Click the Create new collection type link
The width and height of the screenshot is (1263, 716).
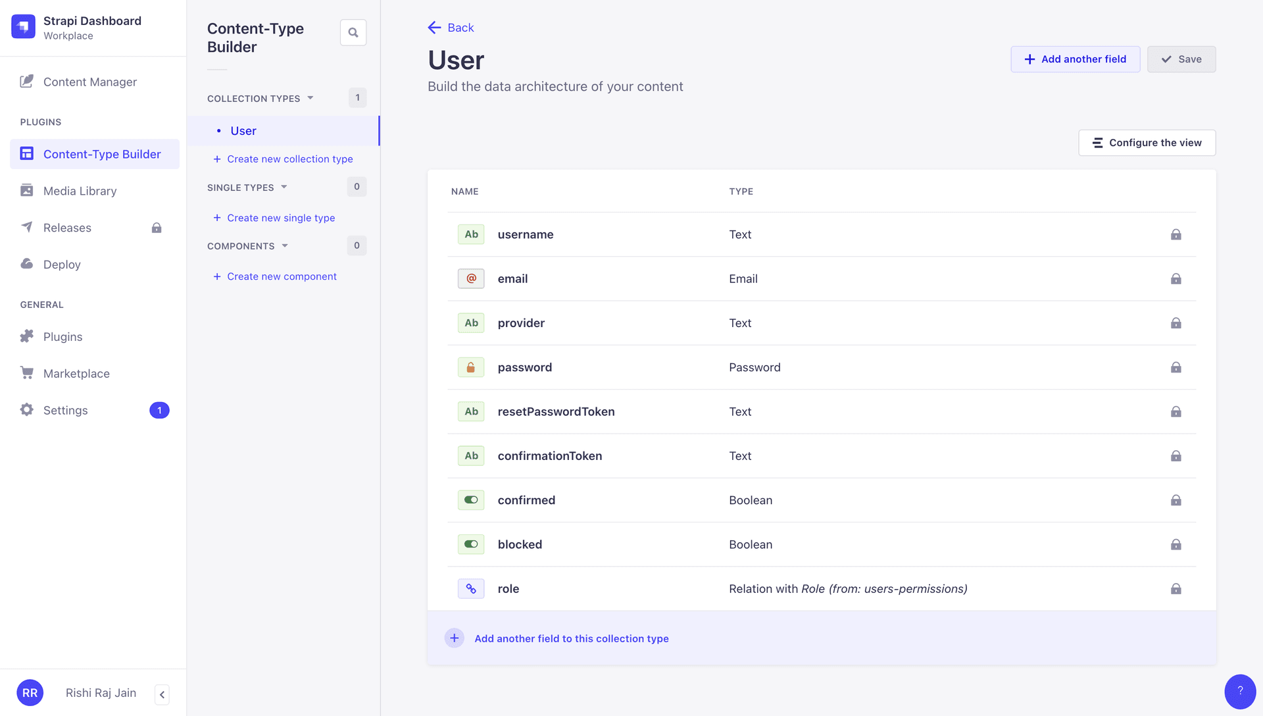[x=289, y=159]
